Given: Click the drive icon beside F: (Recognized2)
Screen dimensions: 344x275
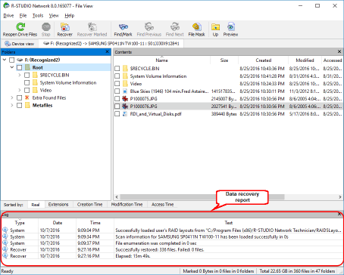Looking at the screenshot, I should (x=20, y=60).
